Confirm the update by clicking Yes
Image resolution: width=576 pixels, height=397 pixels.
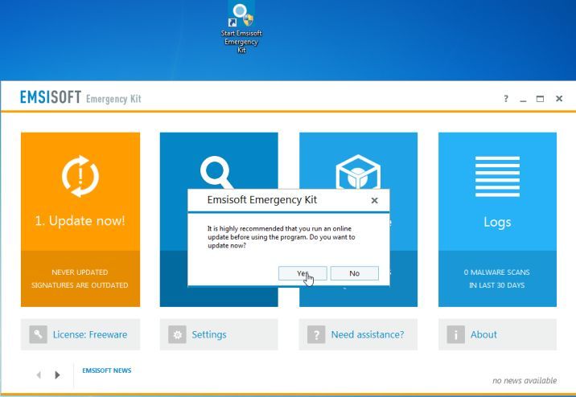302,273
